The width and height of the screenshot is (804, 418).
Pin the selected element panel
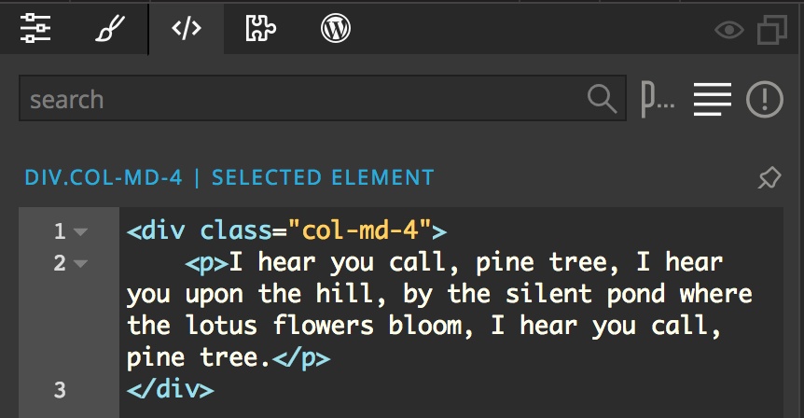769,178
